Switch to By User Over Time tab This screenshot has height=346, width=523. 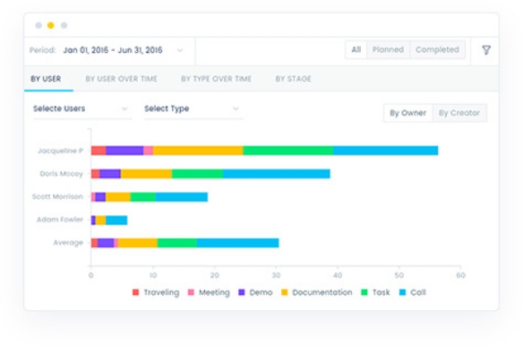pyautogui.click(x=122, y=79)
